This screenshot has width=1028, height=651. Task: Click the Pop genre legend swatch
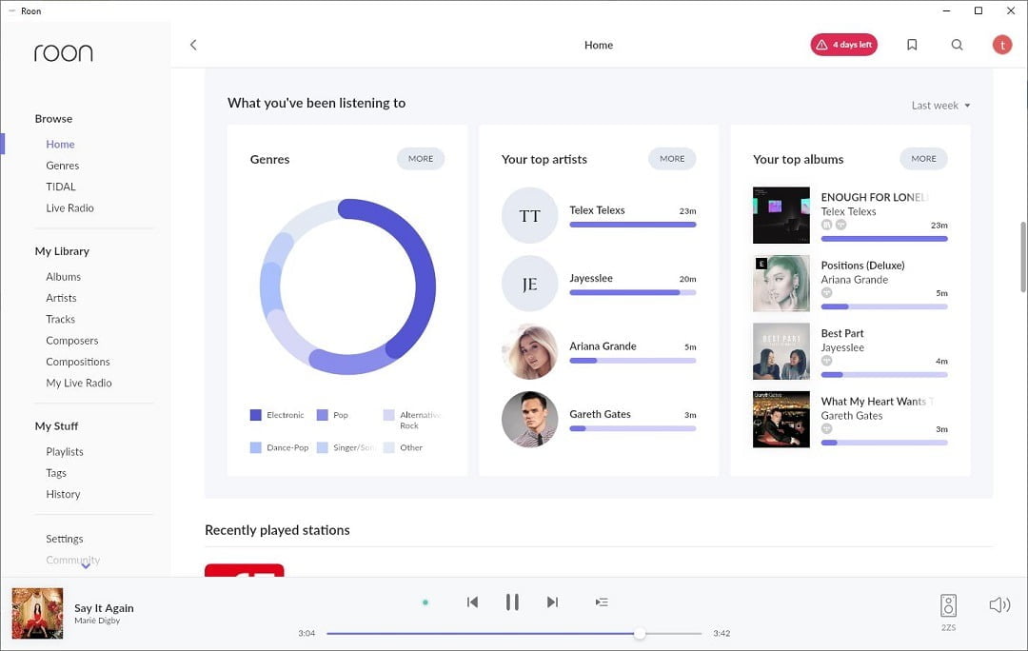322,415
